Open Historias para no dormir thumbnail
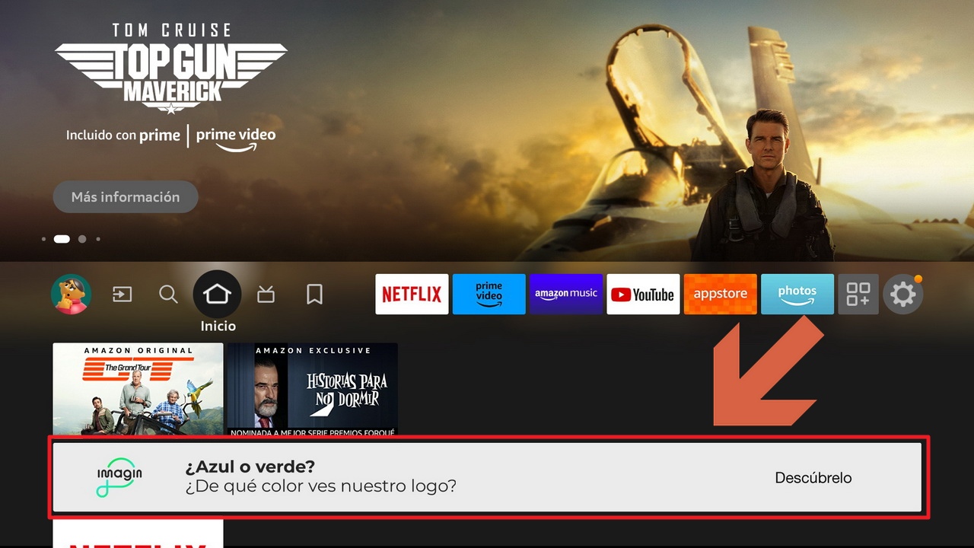This screenshot has height=548, width=974. point(313,389)
